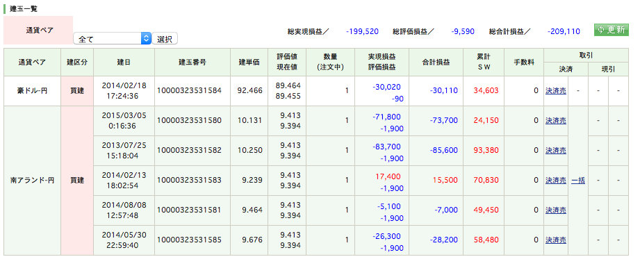
Task: Click the date 2014/08/08 12:57:48
Action: click(124, 210)
